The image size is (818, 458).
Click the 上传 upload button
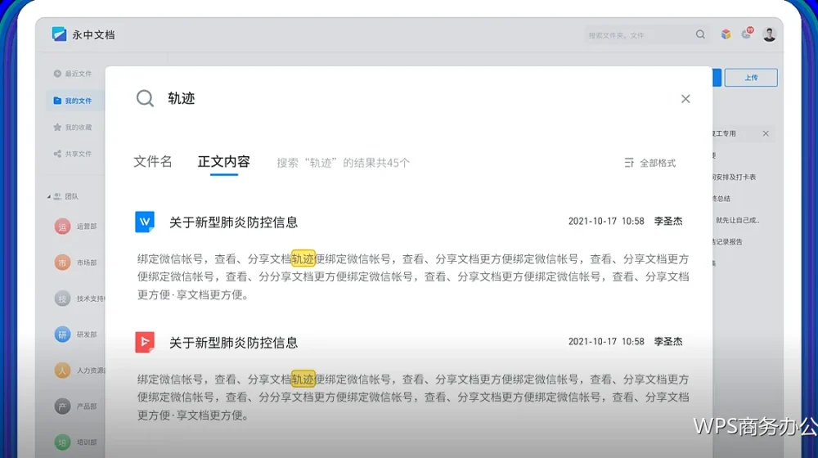click(751, 78)
